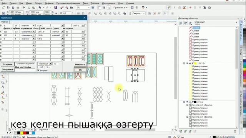This screenshot has width=246, height=138.
Task: Click the New document icon
Action: pos(3,8)
